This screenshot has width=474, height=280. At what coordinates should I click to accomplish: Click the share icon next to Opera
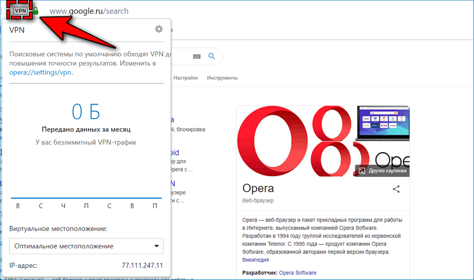[396, 189]
